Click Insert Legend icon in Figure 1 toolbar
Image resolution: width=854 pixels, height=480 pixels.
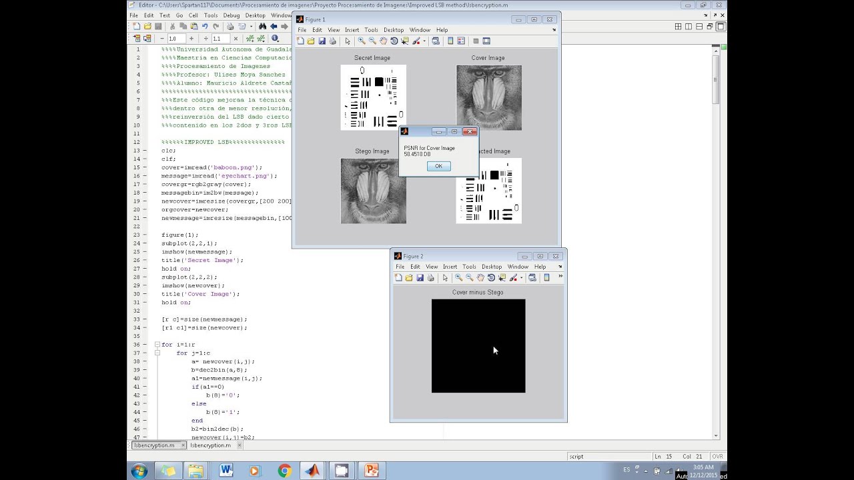tap(461, 41)
